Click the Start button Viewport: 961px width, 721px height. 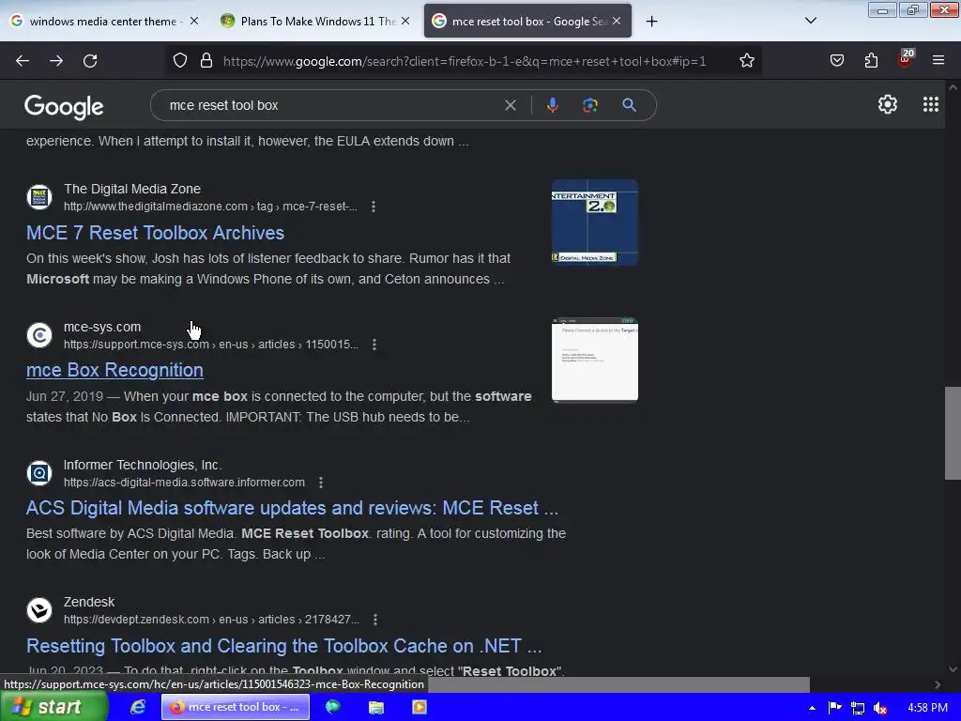tap(53, 707)
